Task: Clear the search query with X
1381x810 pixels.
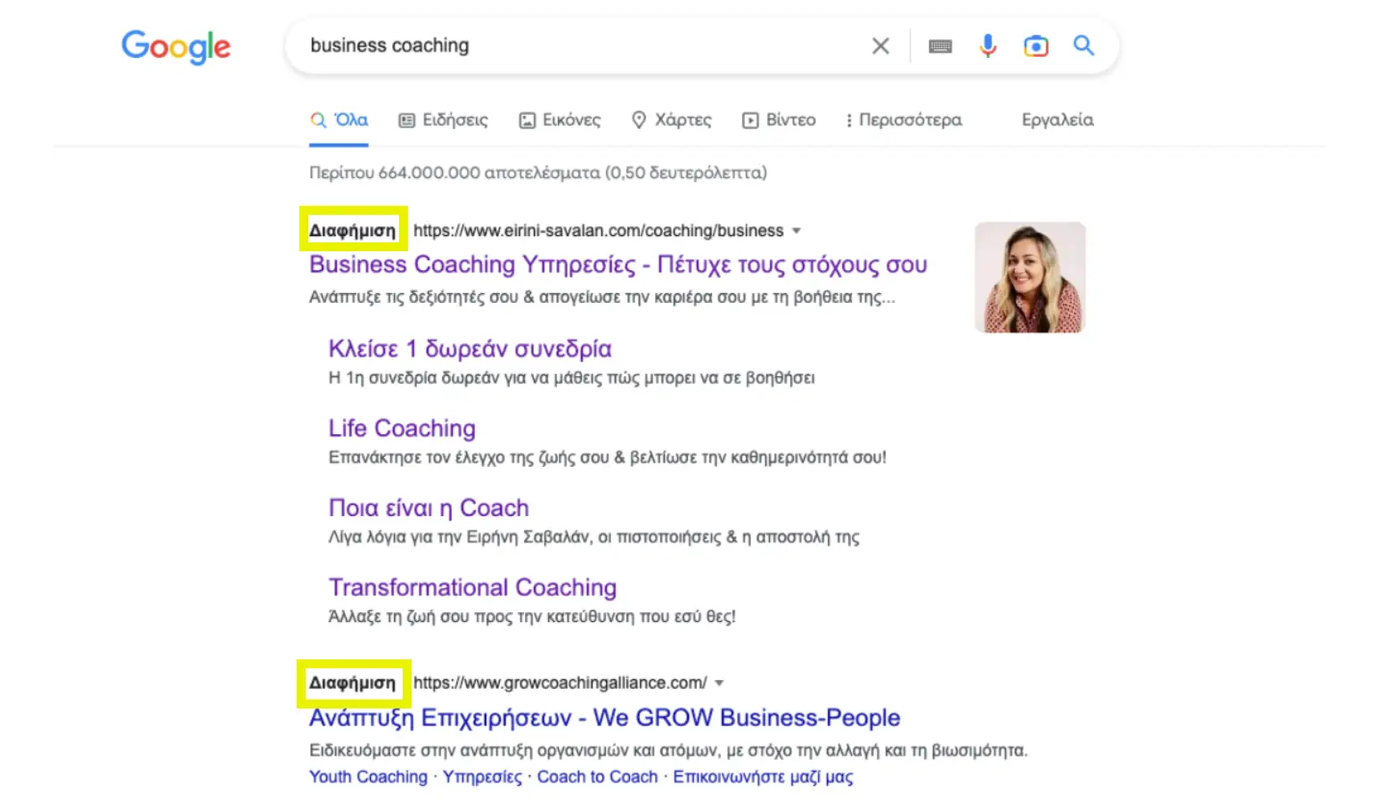Action: click(x=880, y=46)
